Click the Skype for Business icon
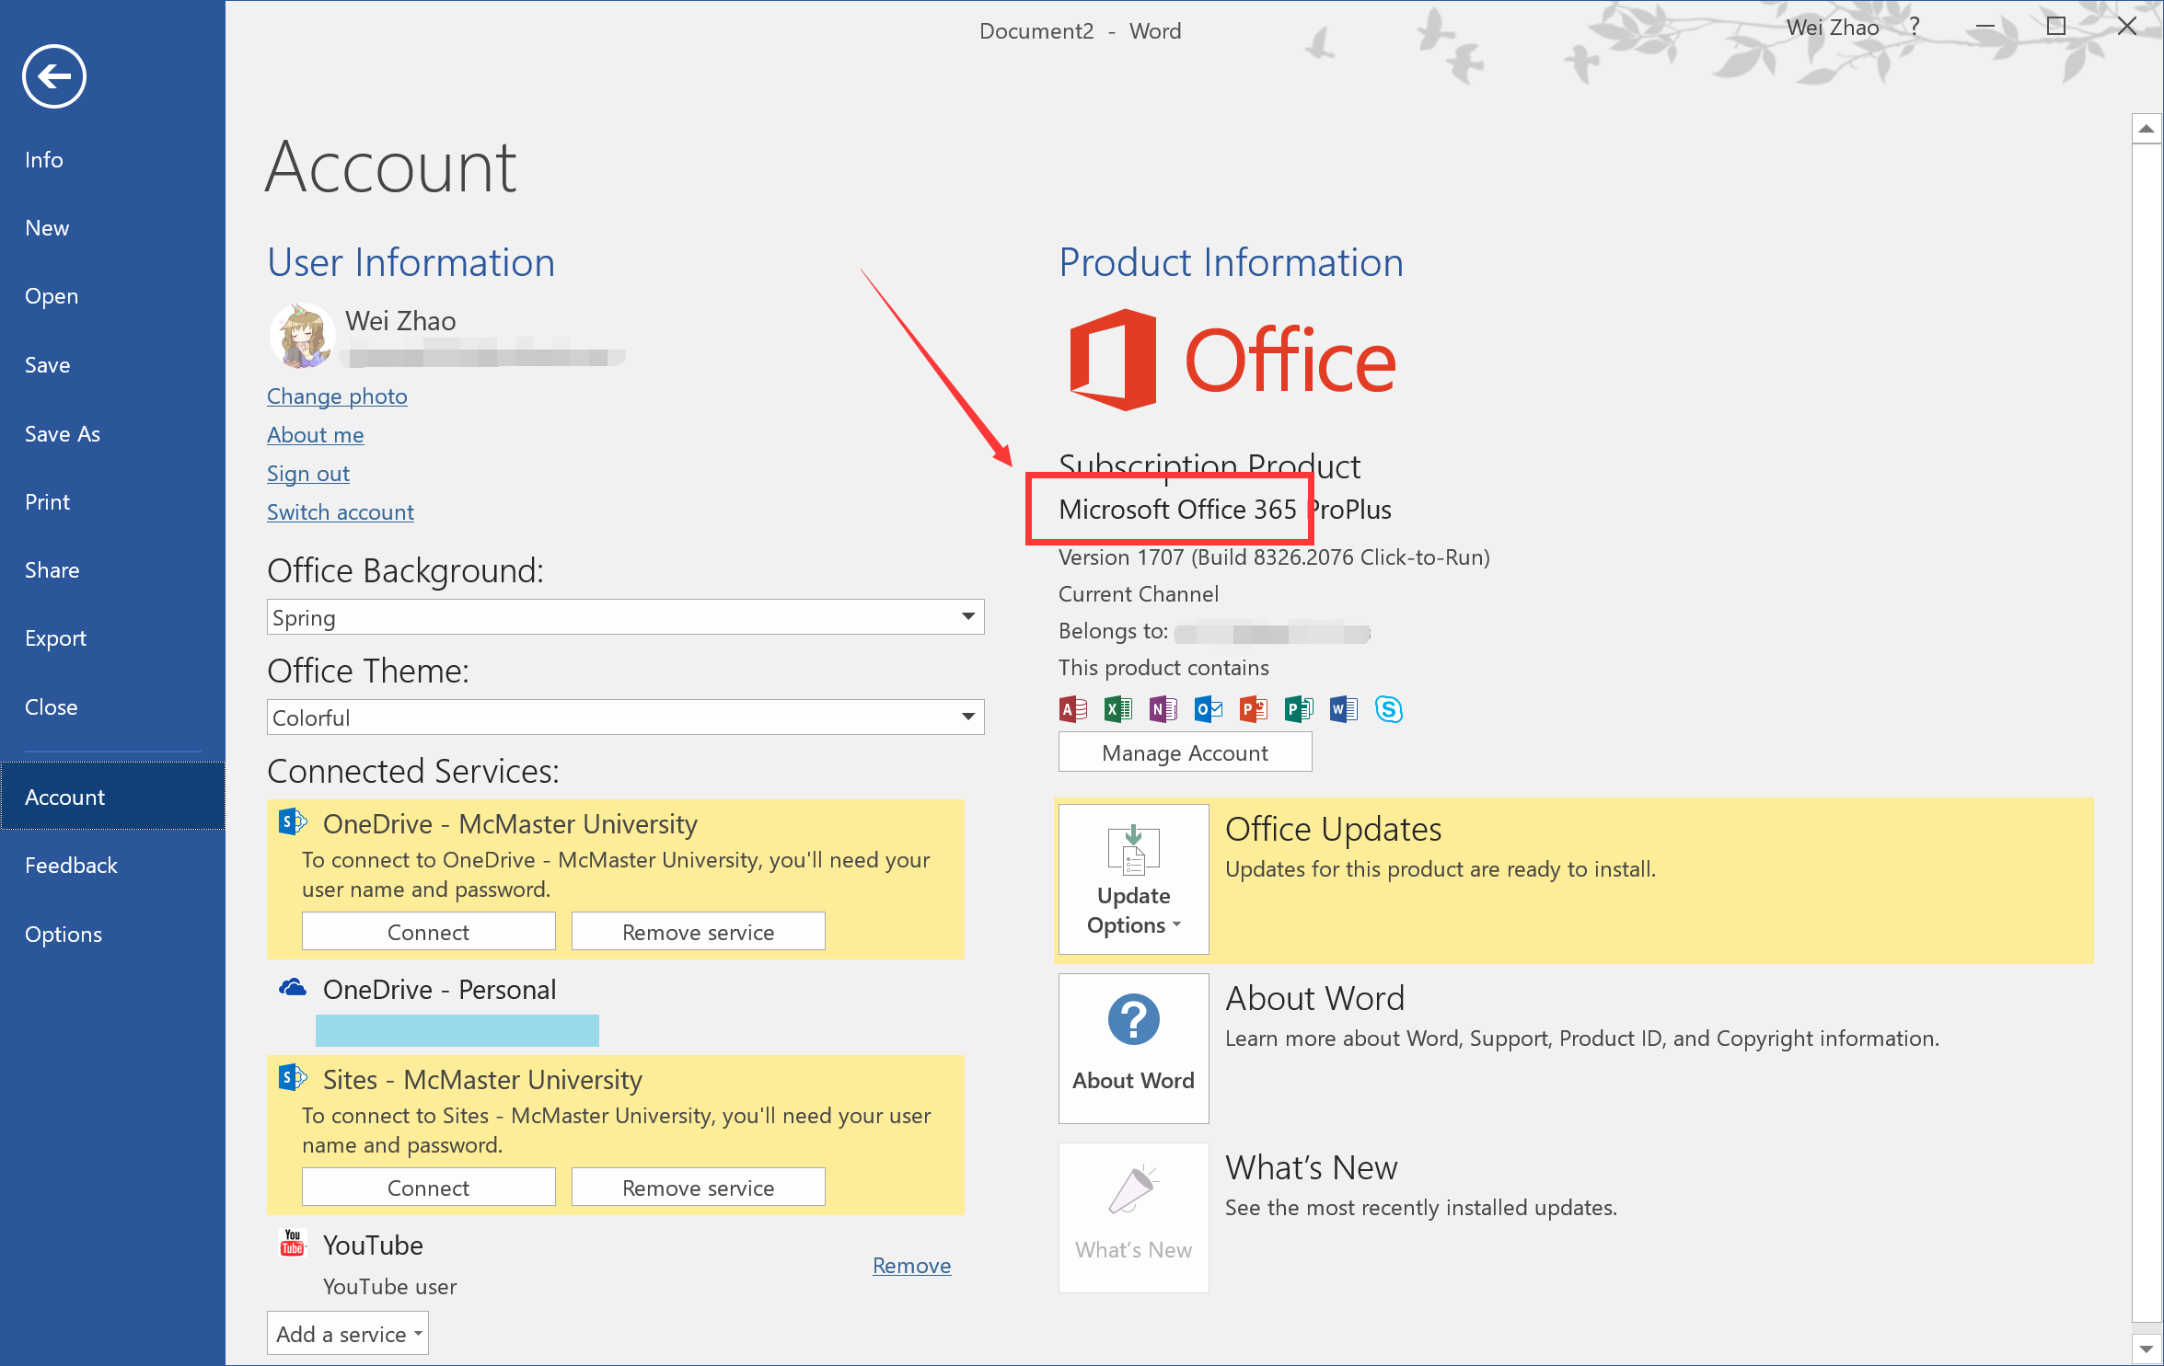Screen dimensions: 2164x1366 [x=1388, y=709]
